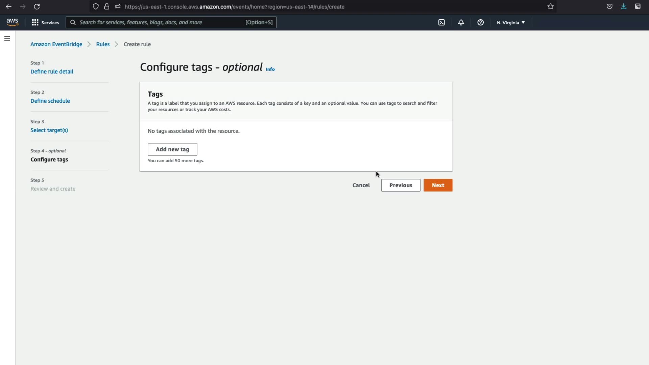Screen dimensions: 649x365
Task: Open the N. Virginia region dropdown
Action: pyautogui.click(x=510, y=23)
